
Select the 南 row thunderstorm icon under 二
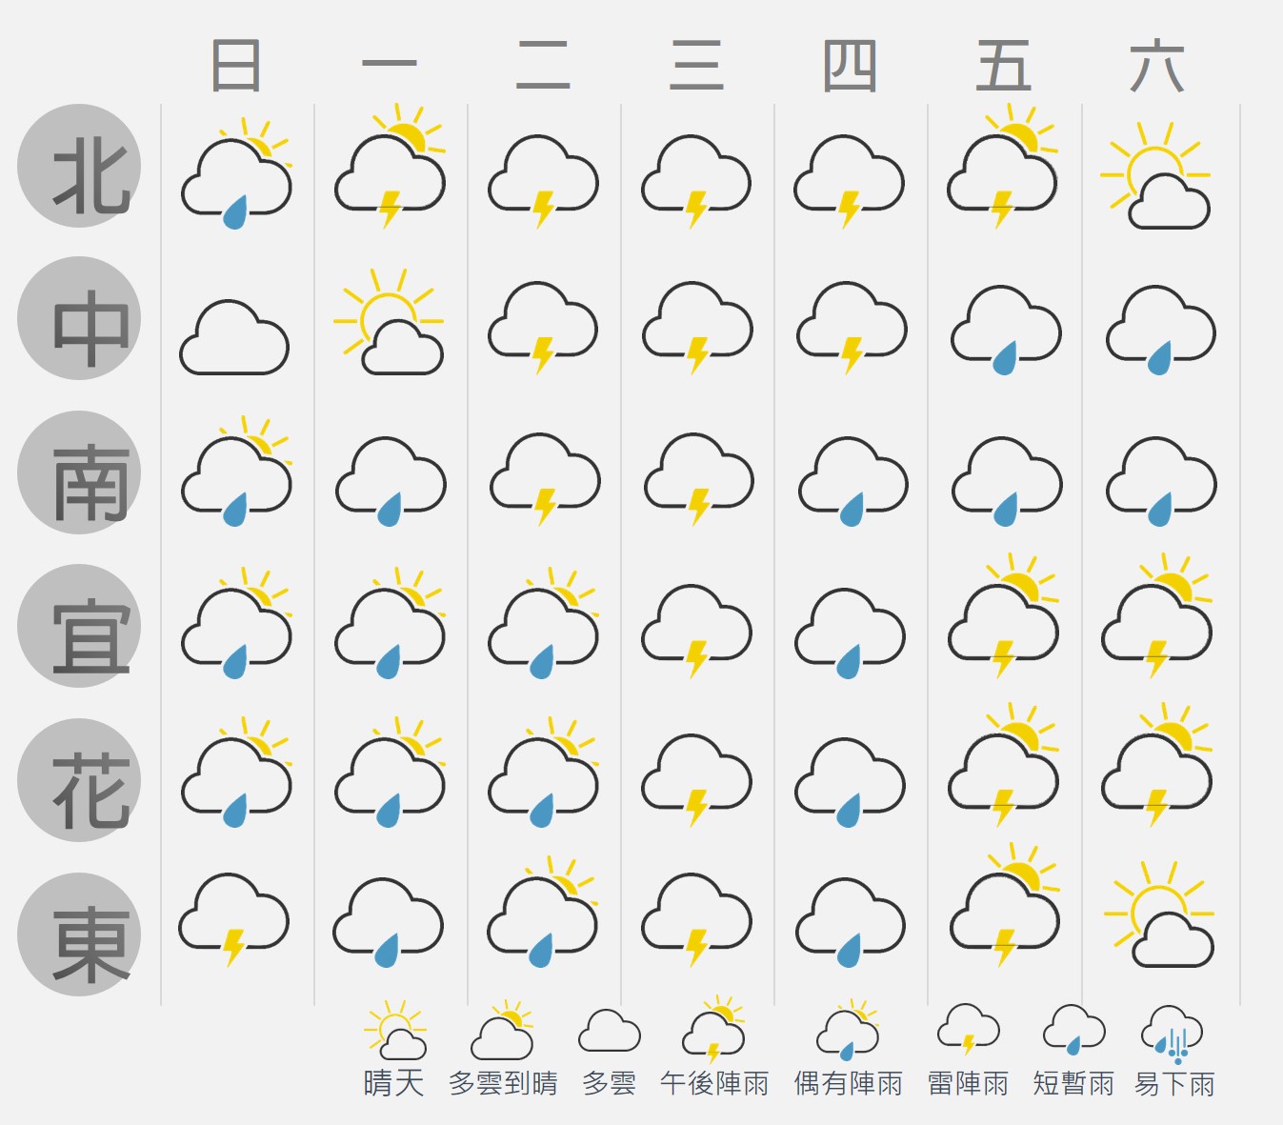click(545, 479)
